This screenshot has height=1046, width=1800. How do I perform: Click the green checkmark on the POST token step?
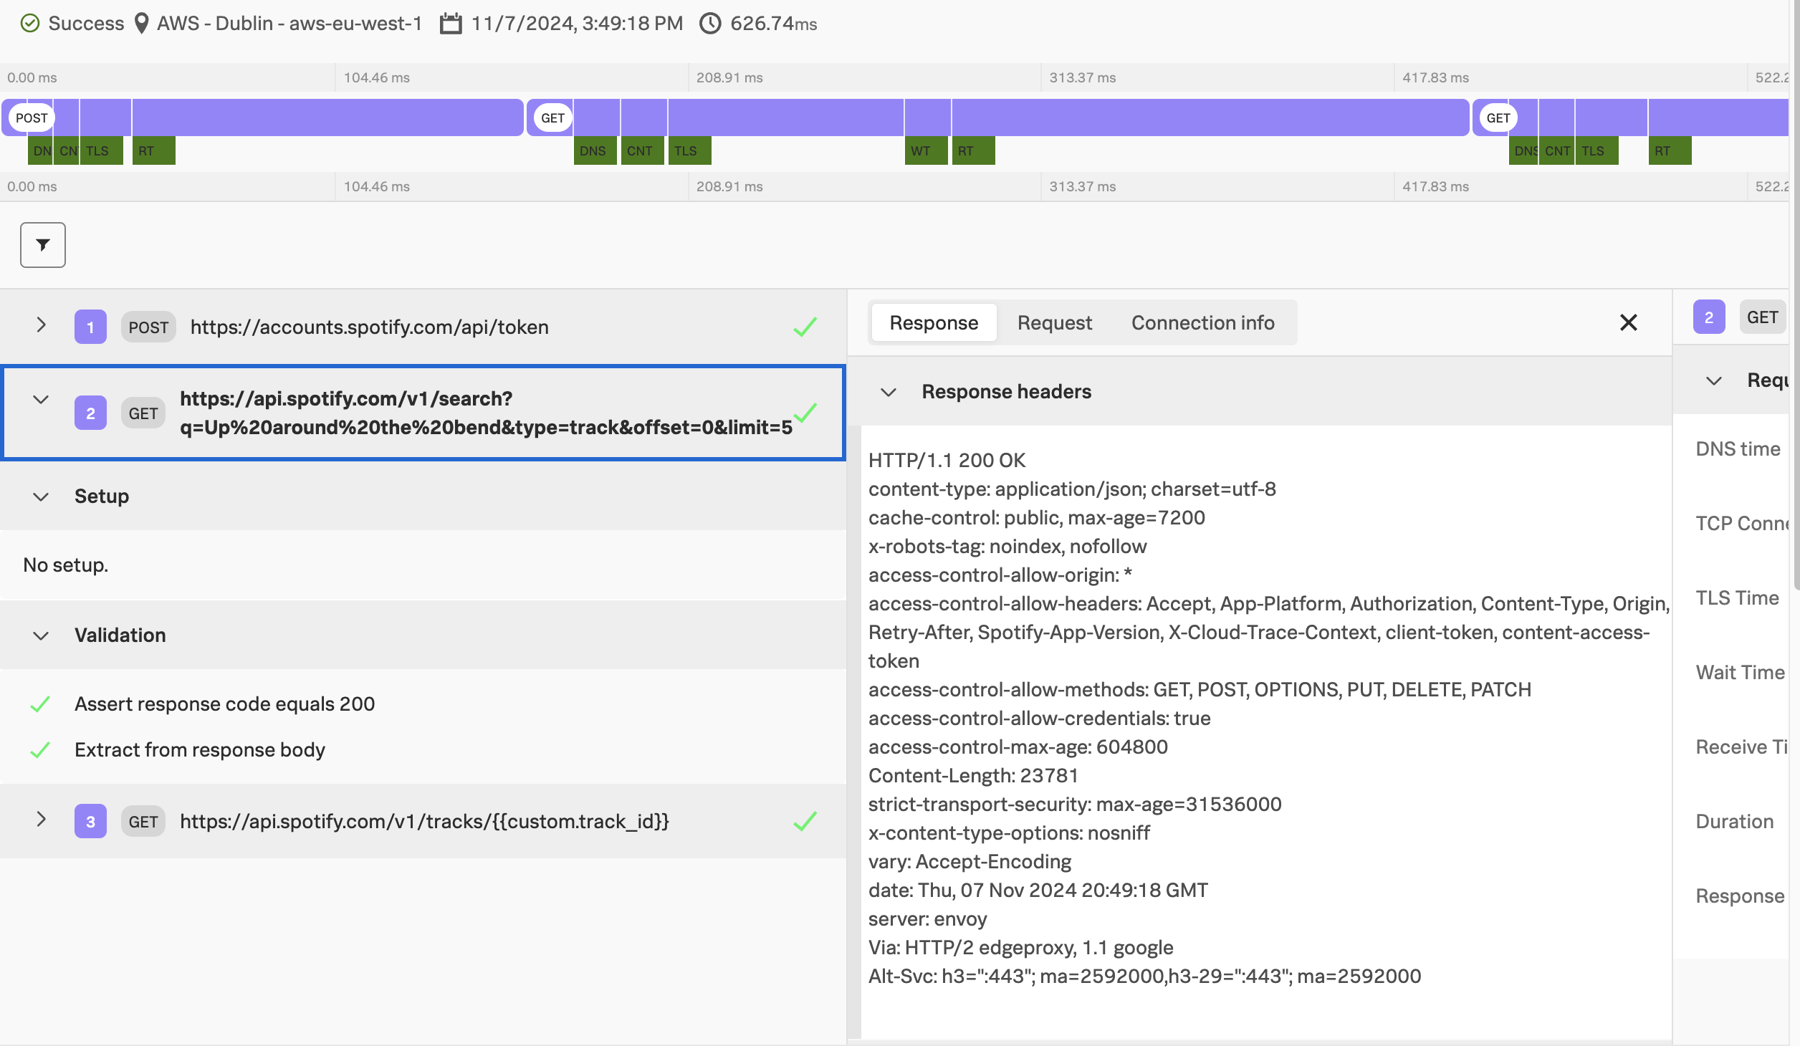[805, 326]
